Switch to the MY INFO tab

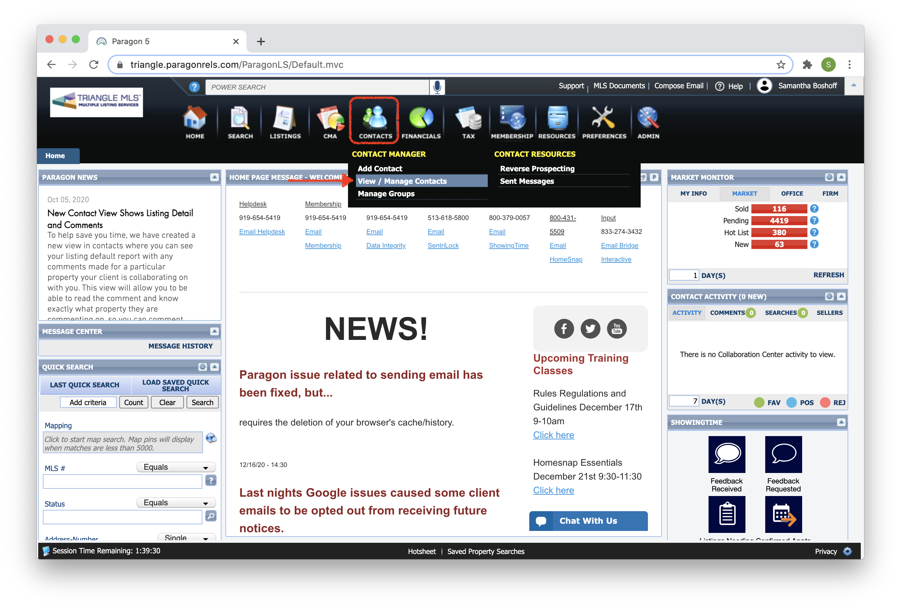[x=693, y=193]
